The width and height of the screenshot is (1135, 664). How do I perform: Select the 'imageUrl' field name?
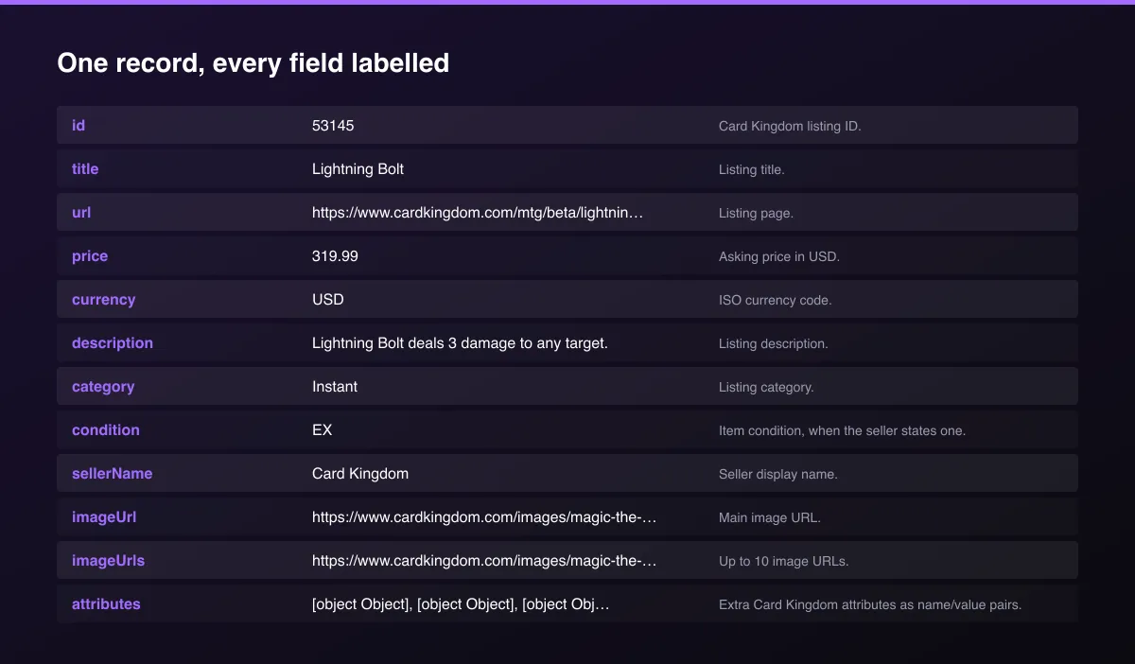[104, 516]
